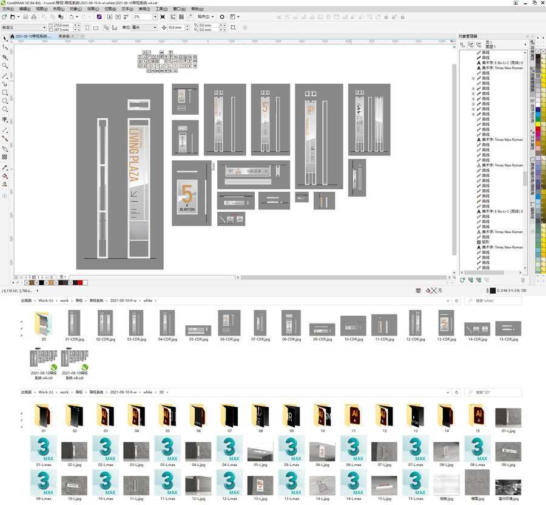546x505 pixels.
Task: Open the page size preset dropdown
Action: click(x=44, y=27)
